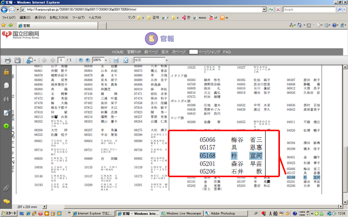
Task: Click the PDF print icon
Action: (8, 60)
